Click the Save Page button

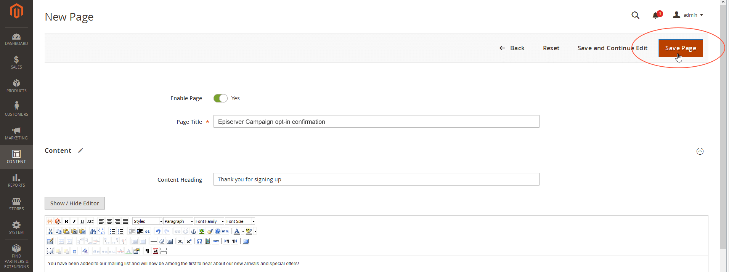click(681, 48)
